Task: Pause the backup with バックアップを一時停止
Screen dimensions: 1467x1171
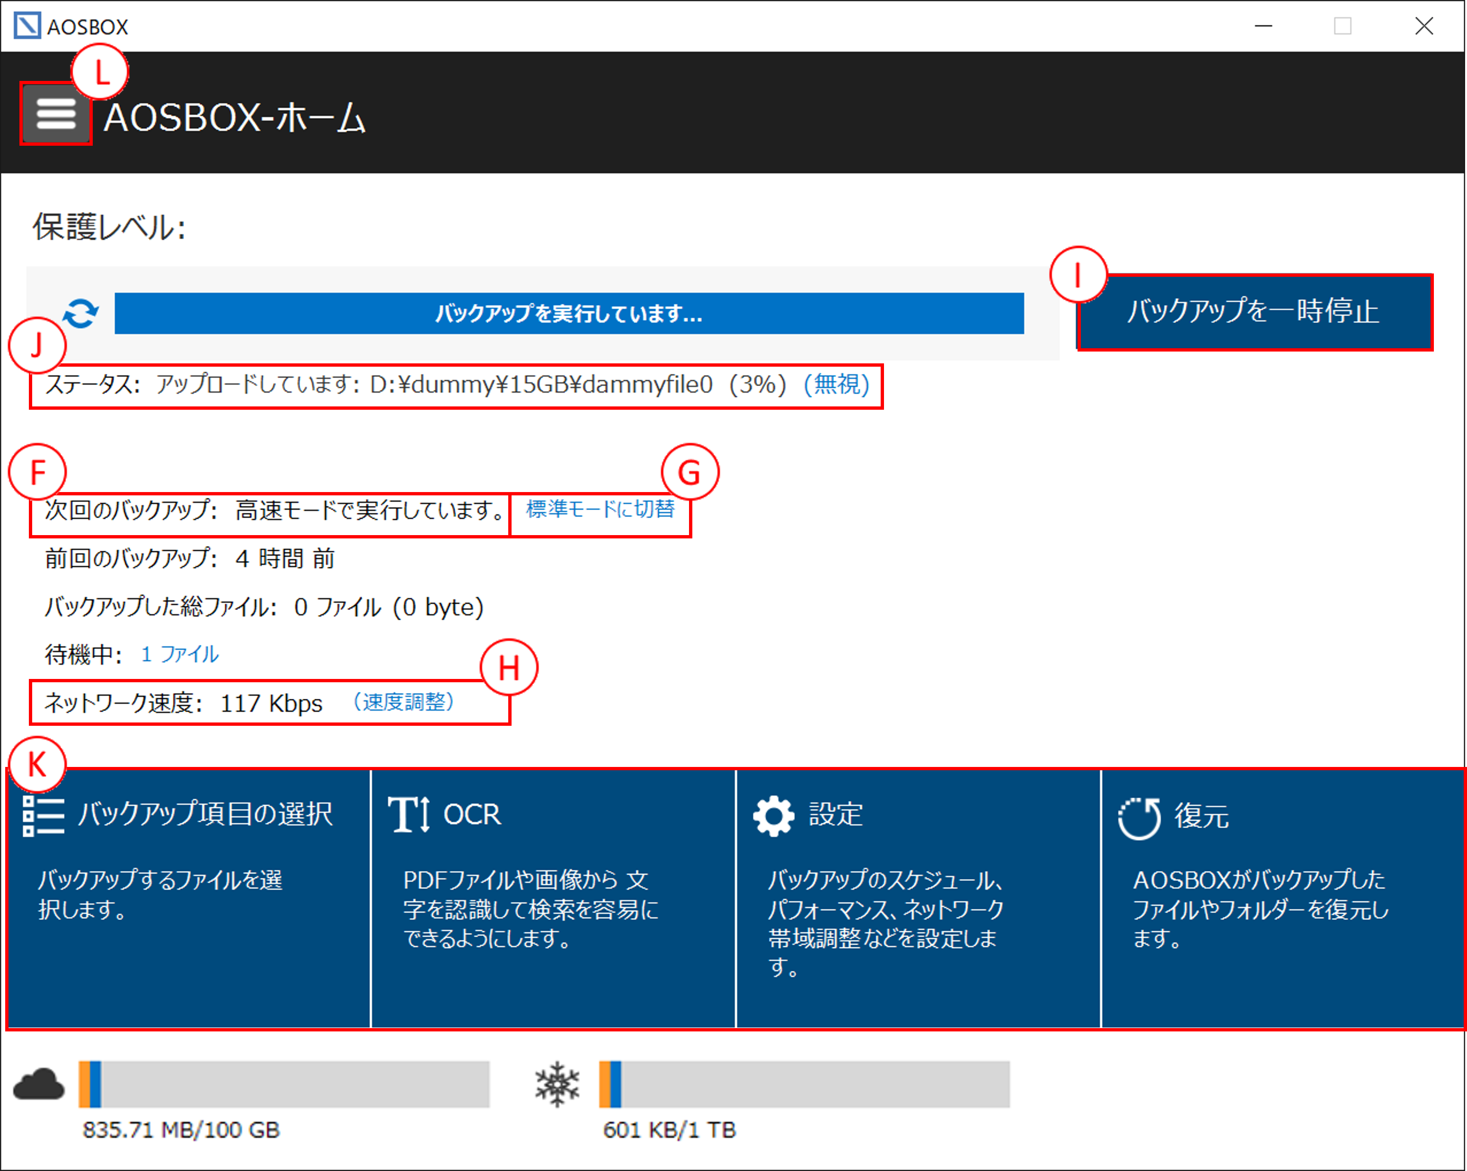Action: (1255, 312)
